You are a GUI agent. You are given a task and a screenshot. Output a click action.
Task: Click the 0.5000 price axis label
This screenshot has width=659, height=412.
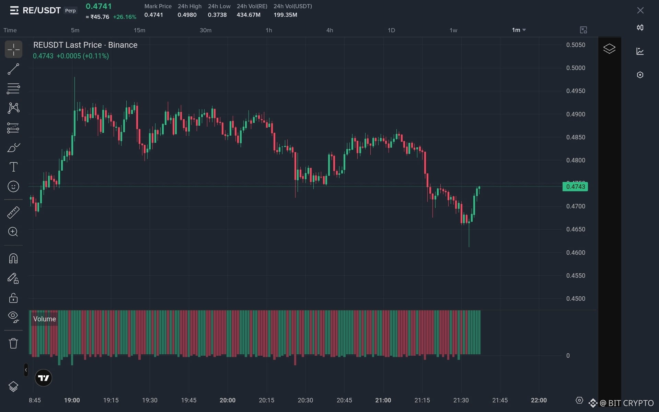576,68
